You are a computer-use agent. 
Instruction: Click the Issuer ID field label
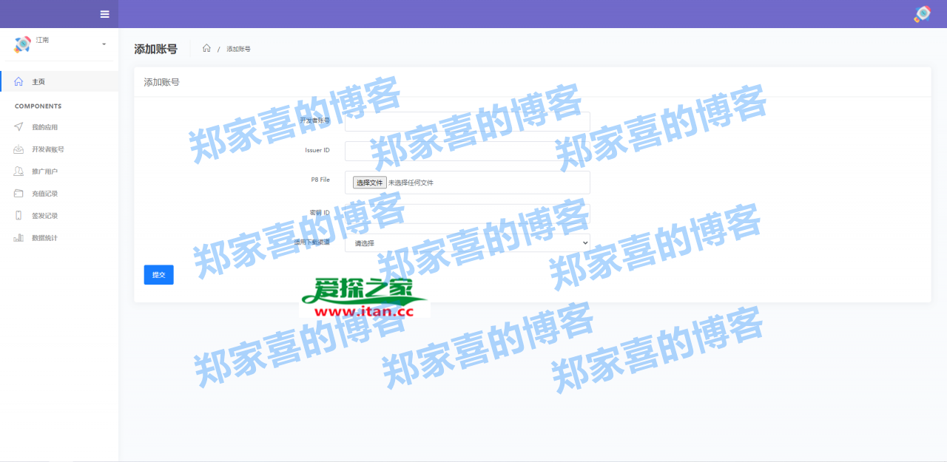point(317,150)
